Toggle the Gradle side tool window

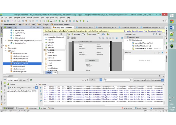click(166, 46)
